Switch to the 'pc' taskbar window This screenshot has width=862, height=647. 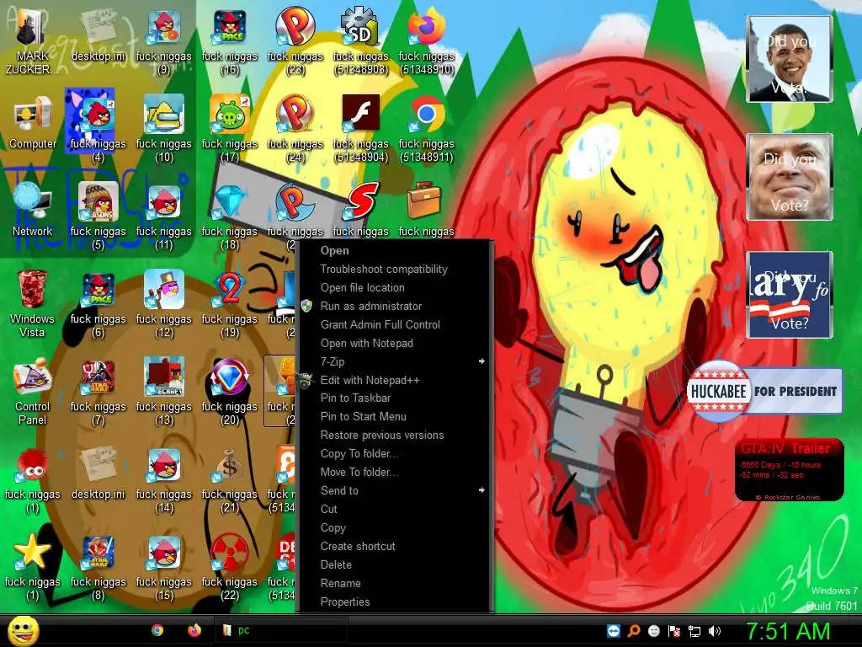(280, 630)
